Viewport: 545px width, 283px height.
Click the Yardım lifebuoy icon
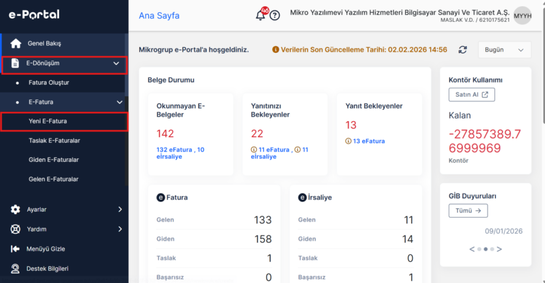point(15,229)
